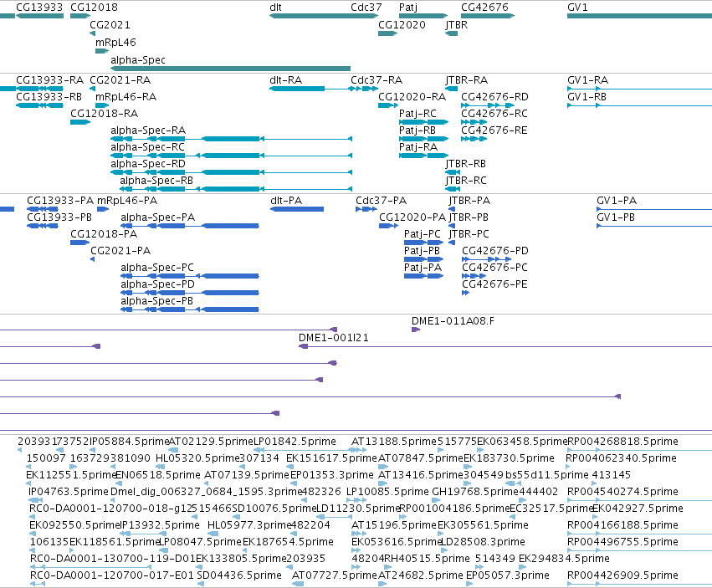Click the CG13933 gene label
712x588 pixels.
pyautogui.click(x=39, y=8)
